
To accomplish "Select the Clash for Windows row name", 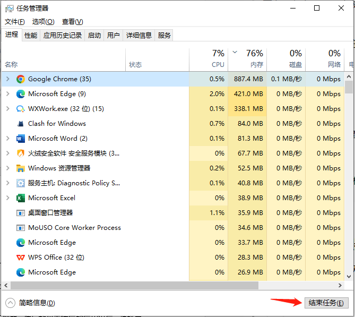I will pyautogui.click(x=57, y=124).
